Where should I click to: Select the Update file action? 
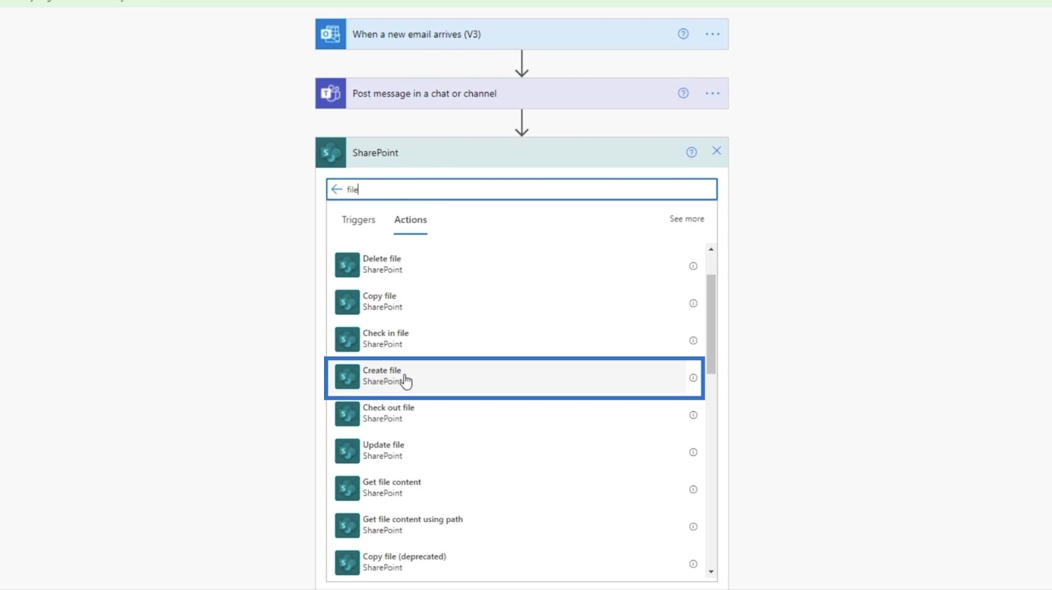pos(515,451)
